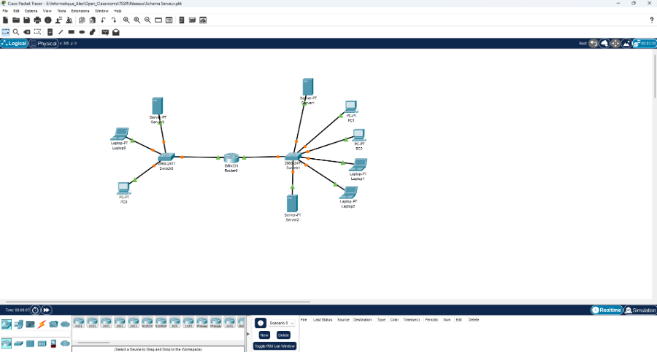Click the New scenario button
The image size is (657, 352).
tap(264, 335)
